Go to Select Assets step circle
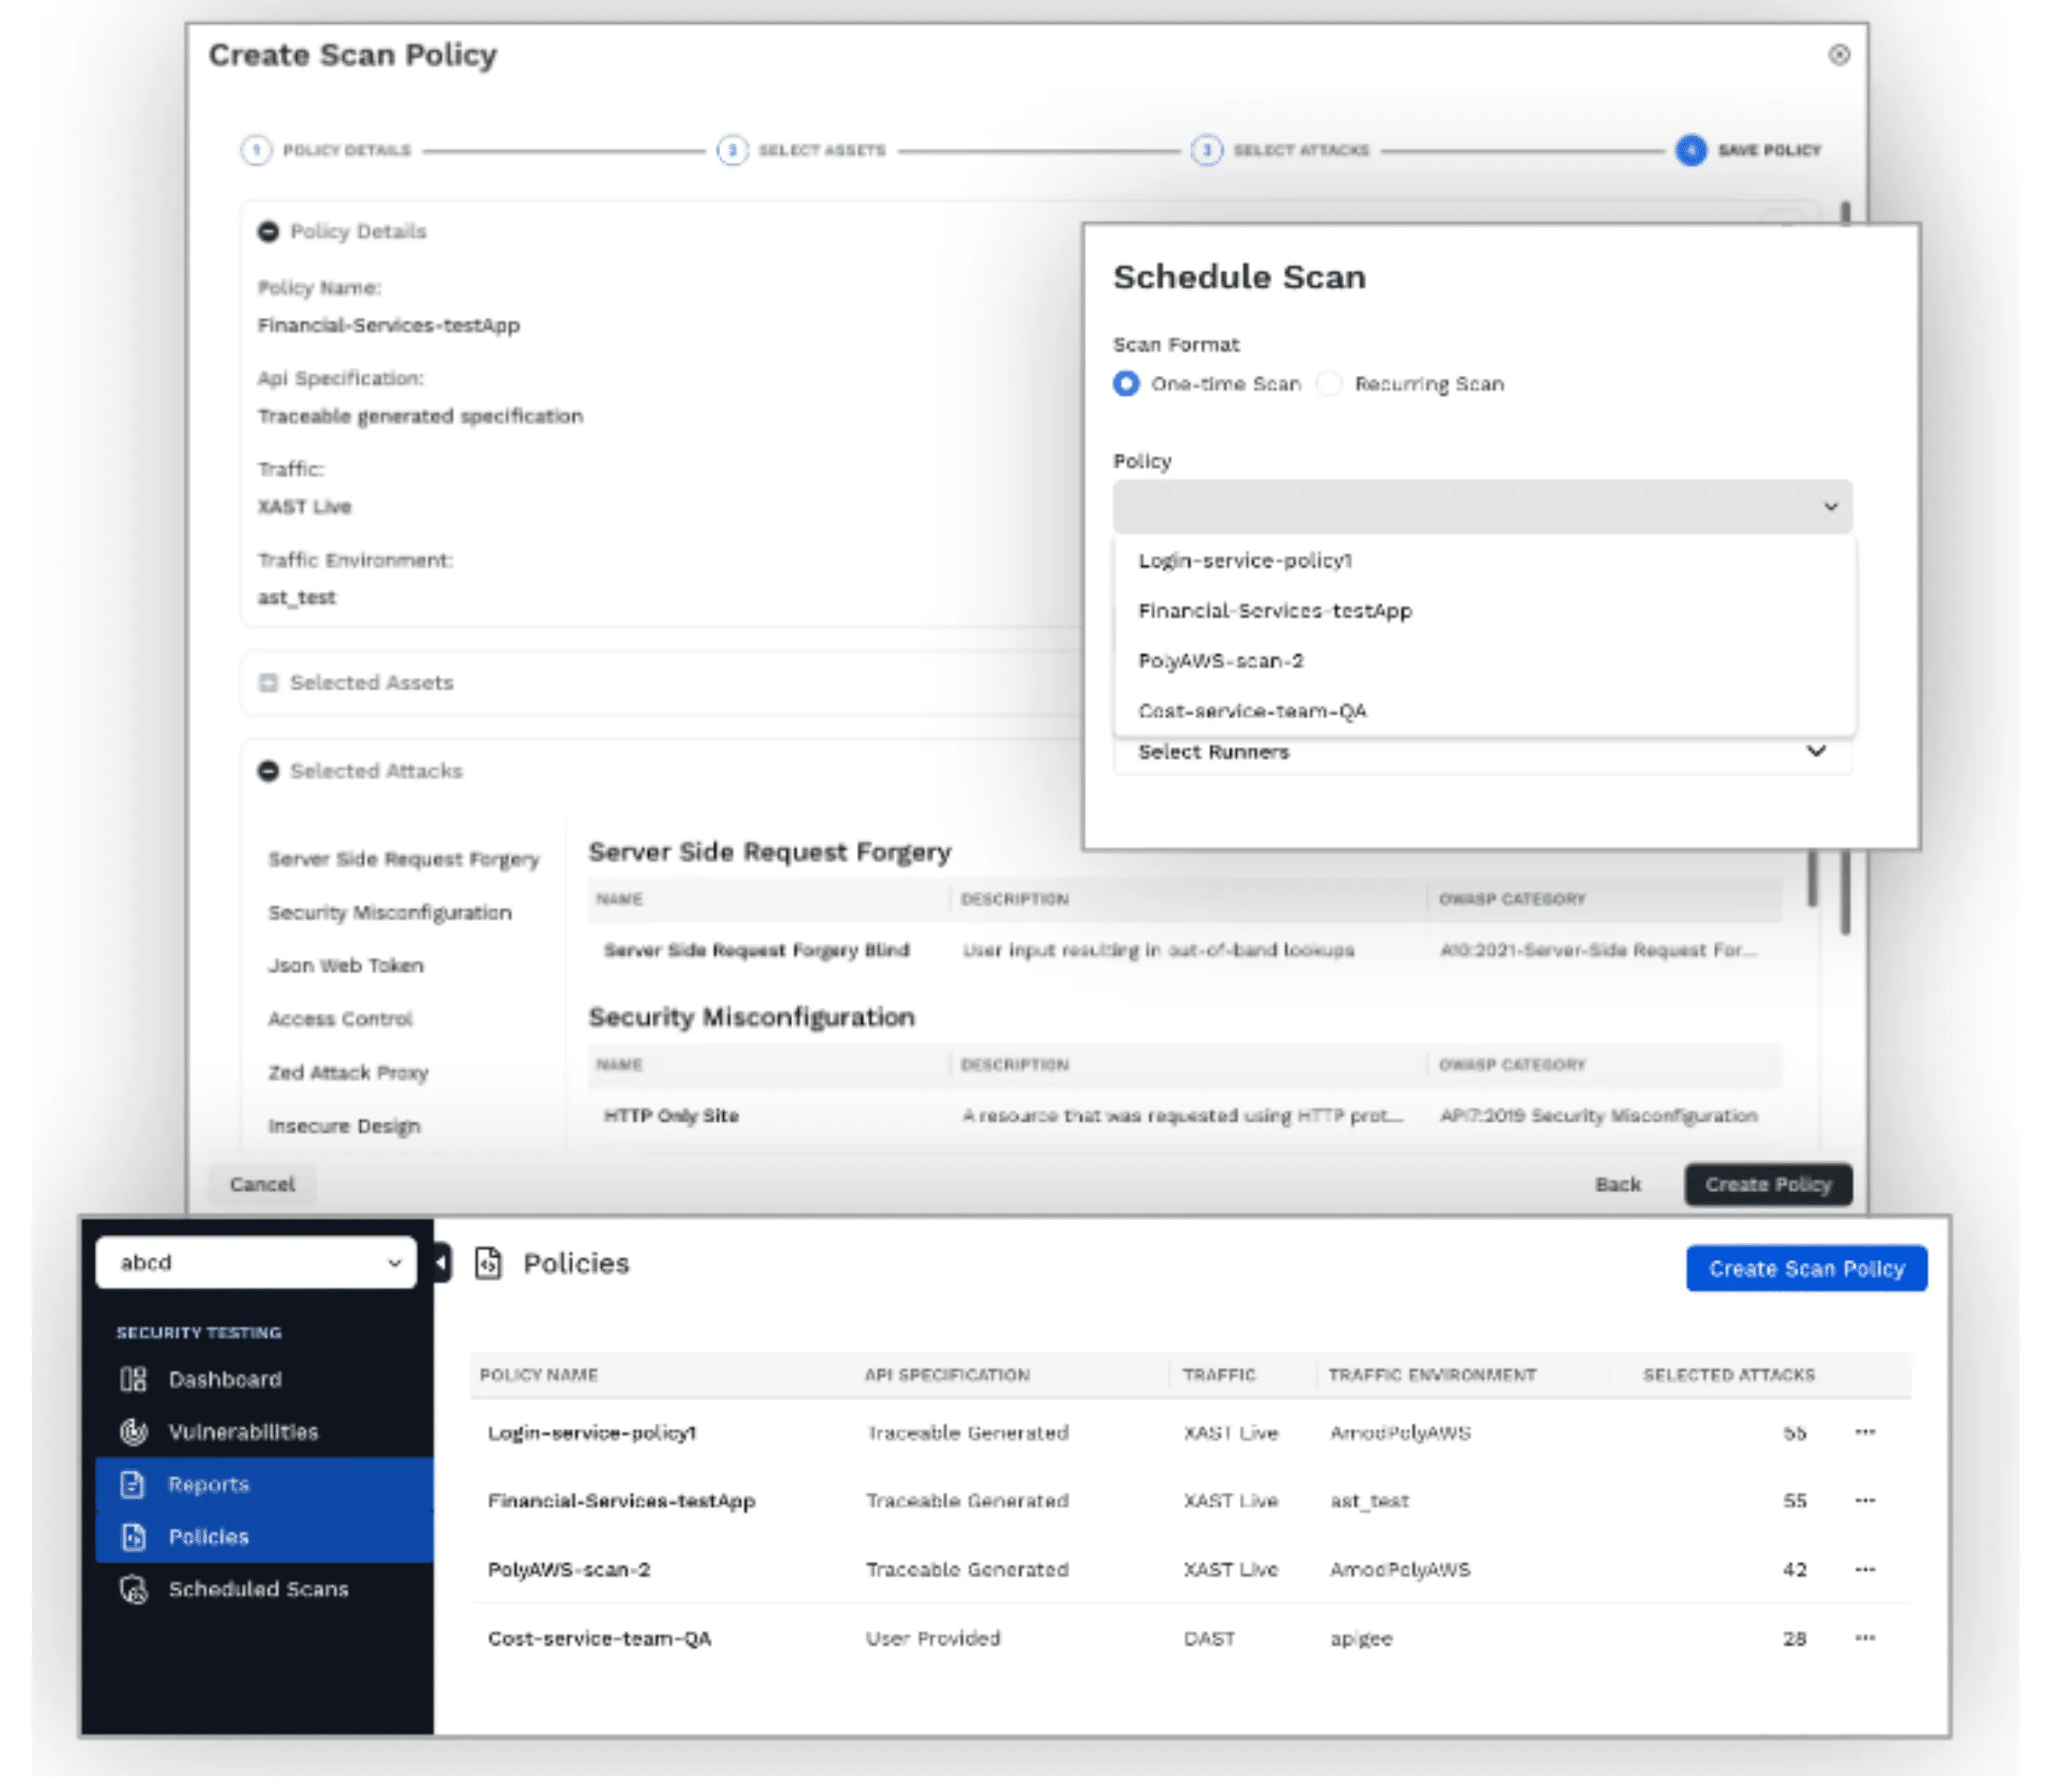The width and height of the screenshot is (2045, 1792). (732, 150)
